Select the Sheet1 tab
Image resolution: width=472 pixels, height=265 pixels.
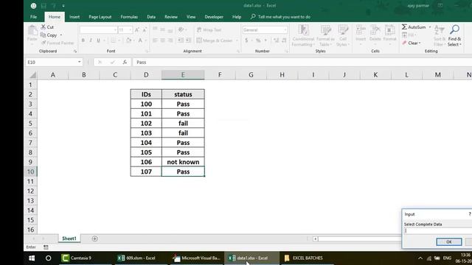(x=69, y=239)
